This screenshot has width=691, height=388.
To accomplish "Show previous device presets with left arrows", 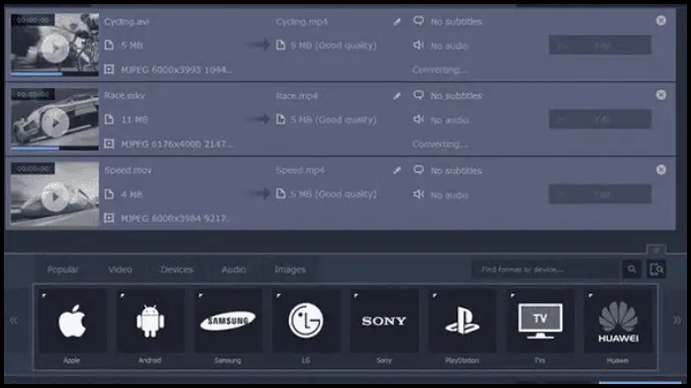I will click(x=14, y=320).
